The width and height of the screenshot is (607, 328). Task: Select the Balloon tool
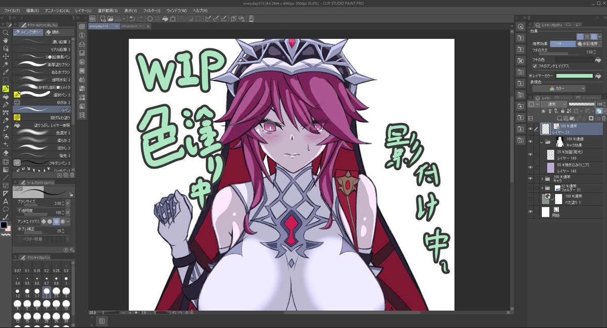click(6, 209)
